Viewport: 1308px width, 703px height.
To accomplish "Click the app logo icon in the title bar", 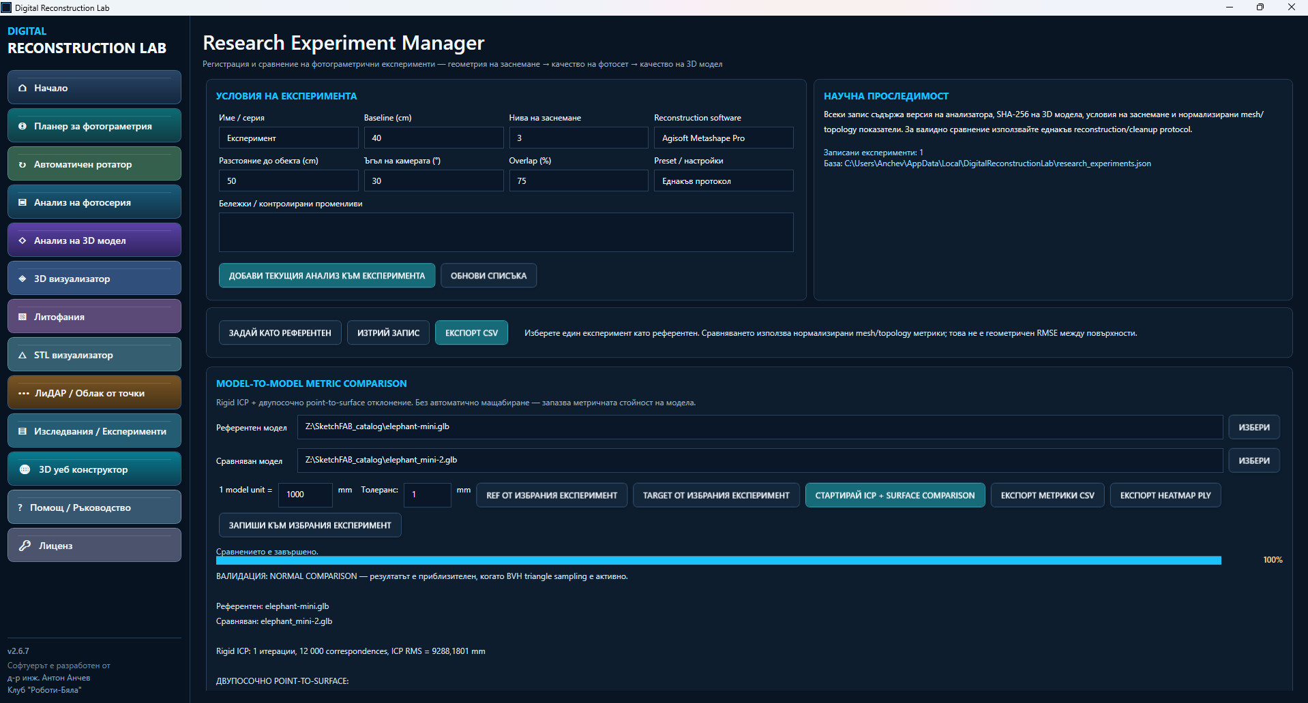I will 6,7.
